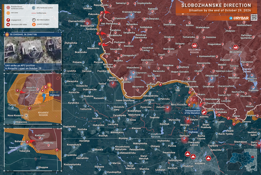Click the Situation by end of October 29 subtitle
Screen dimensions: 261x175
pos(220,10)
